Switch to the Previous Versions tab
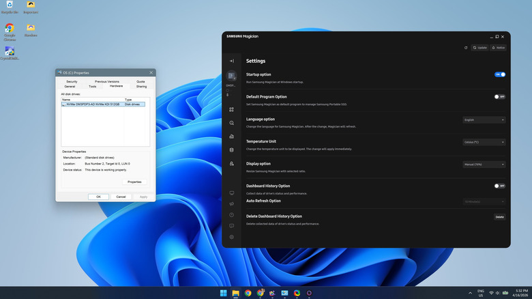Viewport: 532px width, 299px height. point(107,81)
